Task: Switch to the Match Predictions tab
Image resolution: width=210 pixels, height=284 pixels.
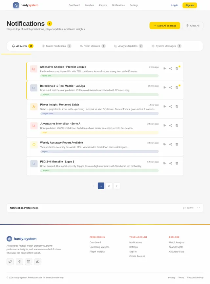Action: [57, 46]
